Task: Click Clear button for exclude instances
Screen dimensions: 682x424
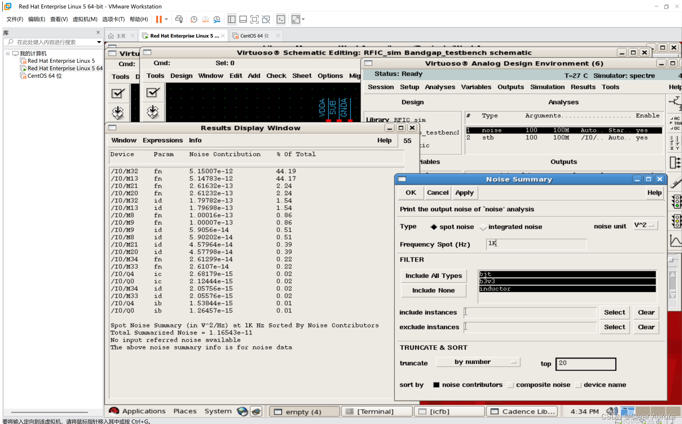Action: pos(646,327)
